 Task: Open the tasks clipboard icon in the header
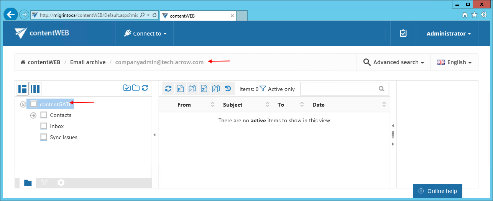coord(403,34)
